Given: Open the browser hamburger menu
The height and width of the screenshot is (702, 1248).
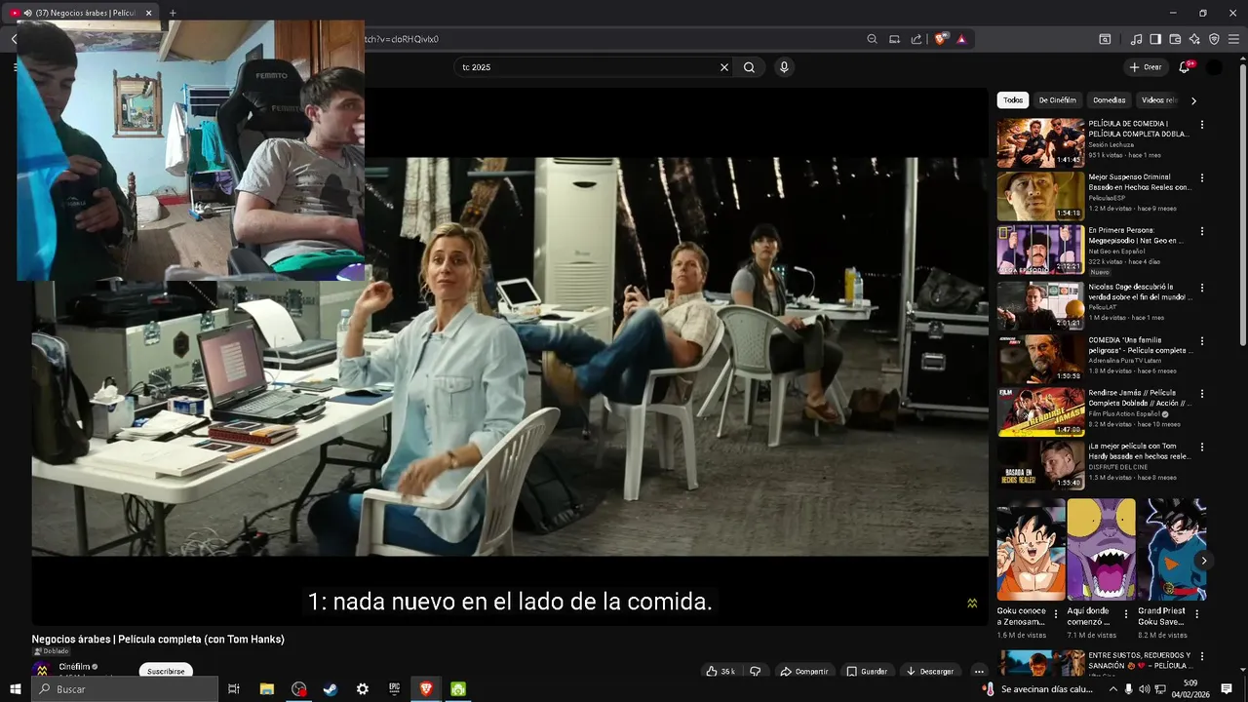Looking at the screenshot, I should [x=1233, y=39].
